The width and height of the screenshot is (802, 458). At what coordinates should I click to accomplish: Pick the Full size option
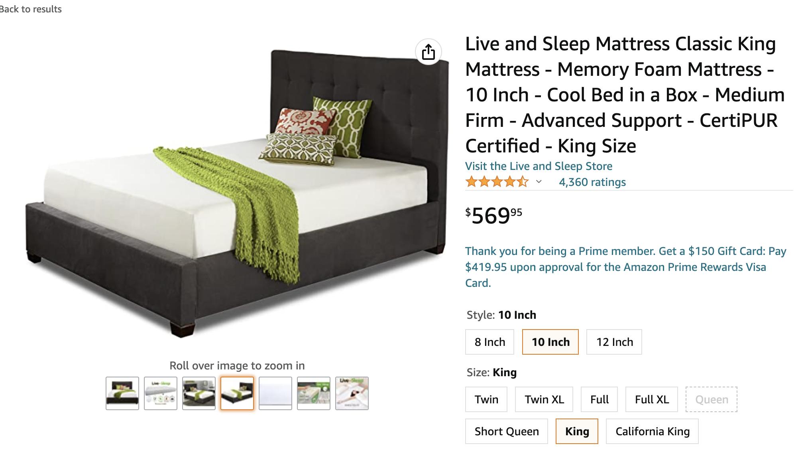pos(599,399)
